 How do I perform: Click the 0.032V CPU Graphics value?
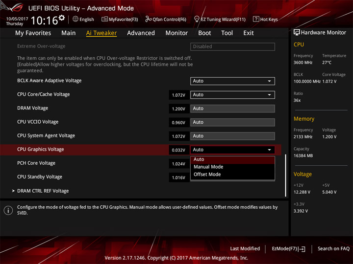point(179,150)
